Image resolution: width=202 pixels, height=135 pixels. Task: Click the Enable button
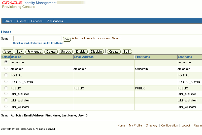[81, 52]
